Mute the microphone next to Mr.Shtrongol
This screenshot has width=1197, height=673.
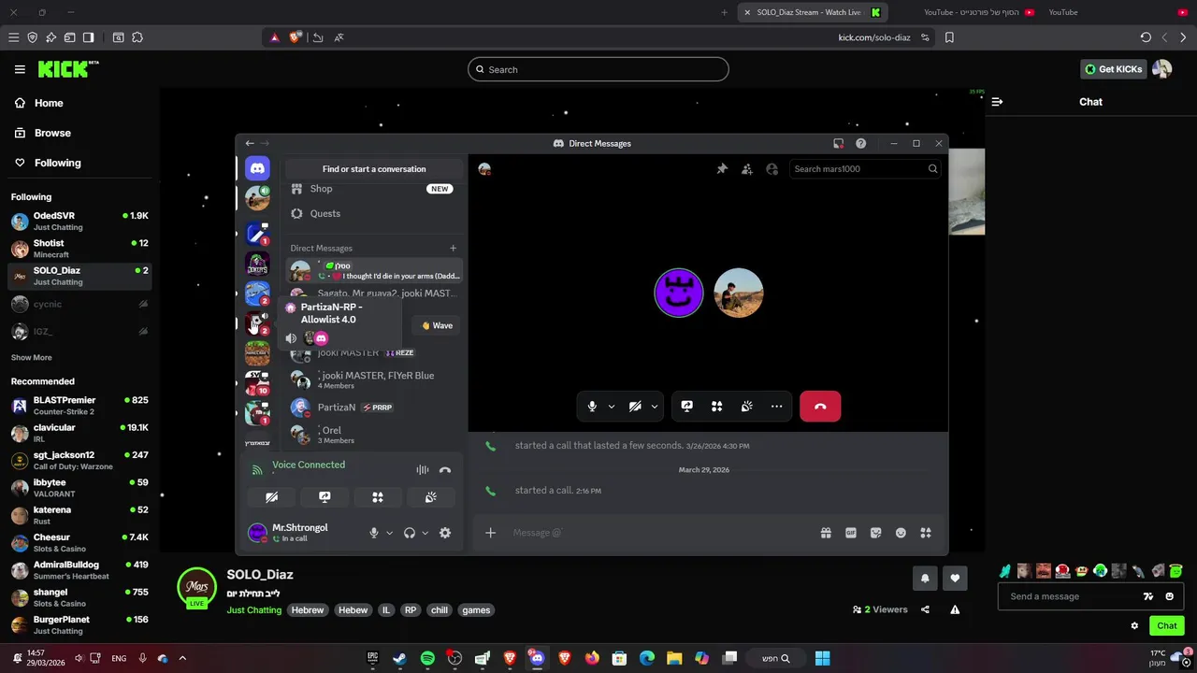[374, 533]
